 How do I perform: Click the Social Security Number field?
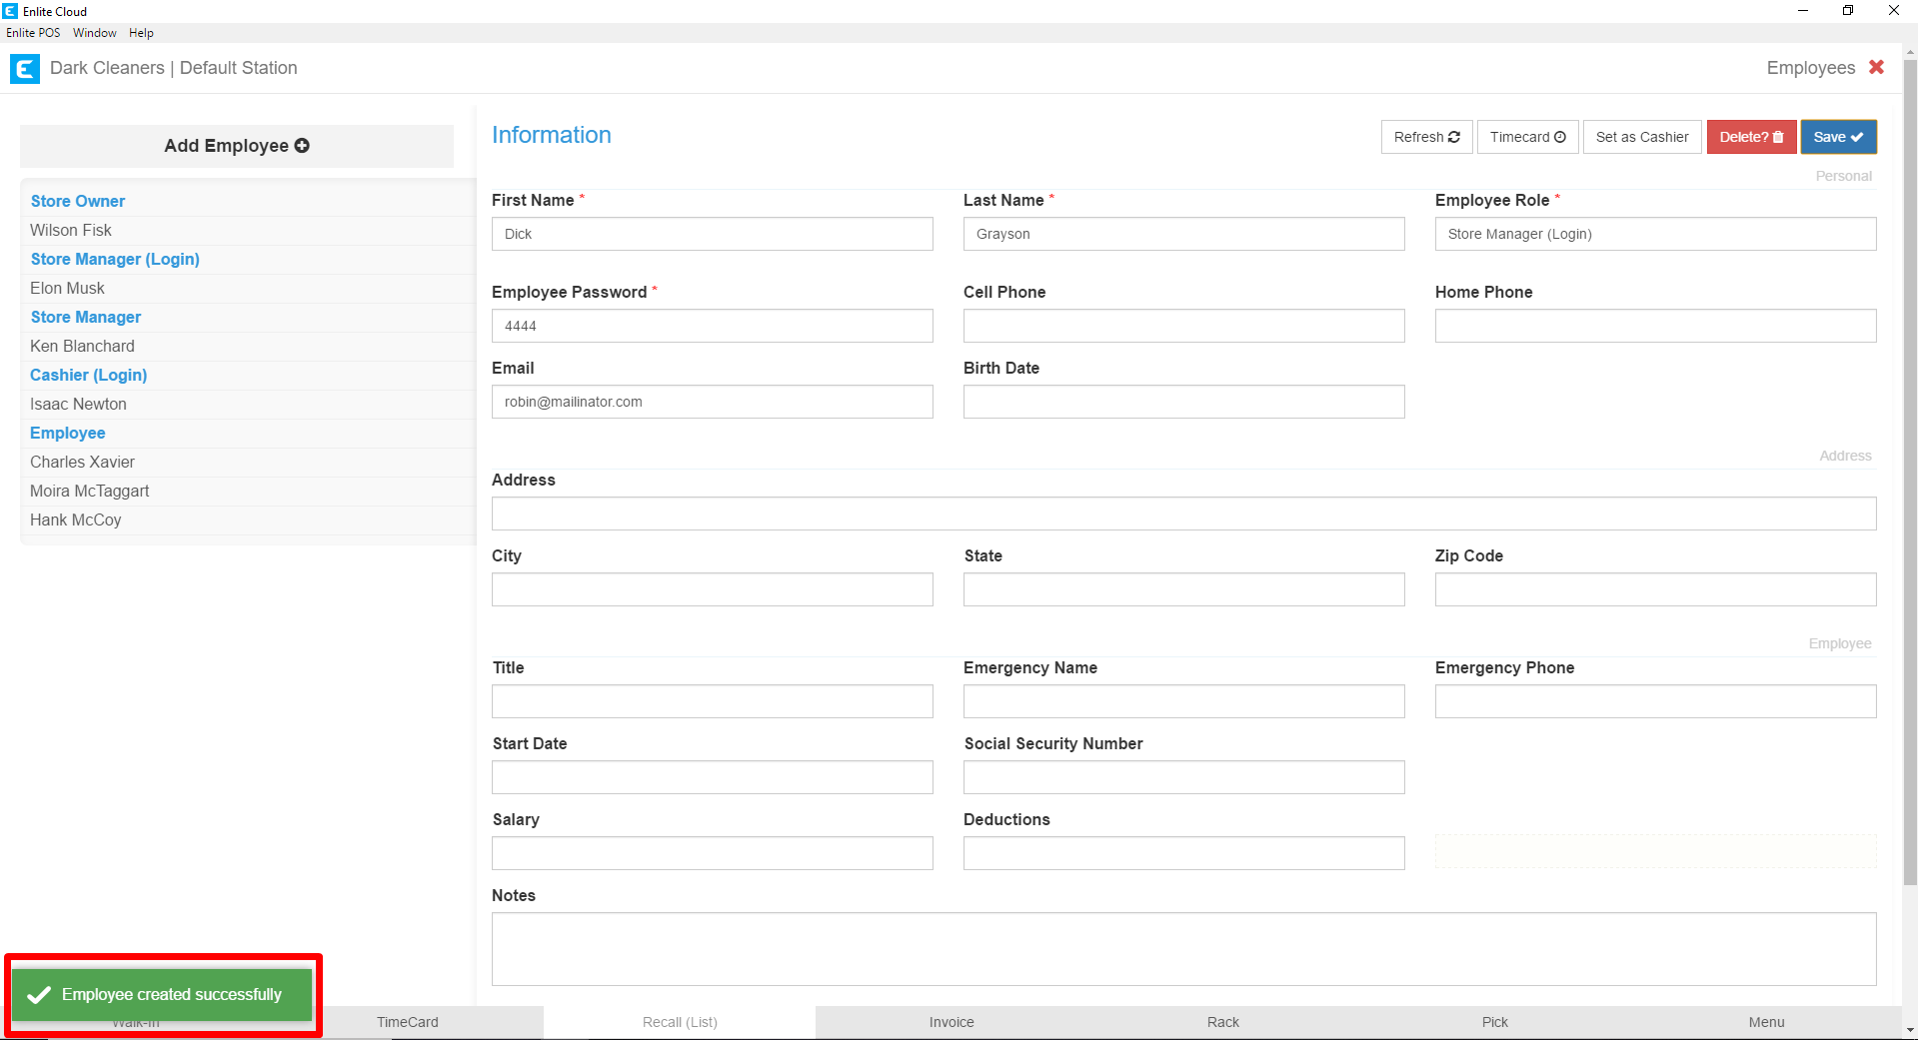[x=1184, y=777]
